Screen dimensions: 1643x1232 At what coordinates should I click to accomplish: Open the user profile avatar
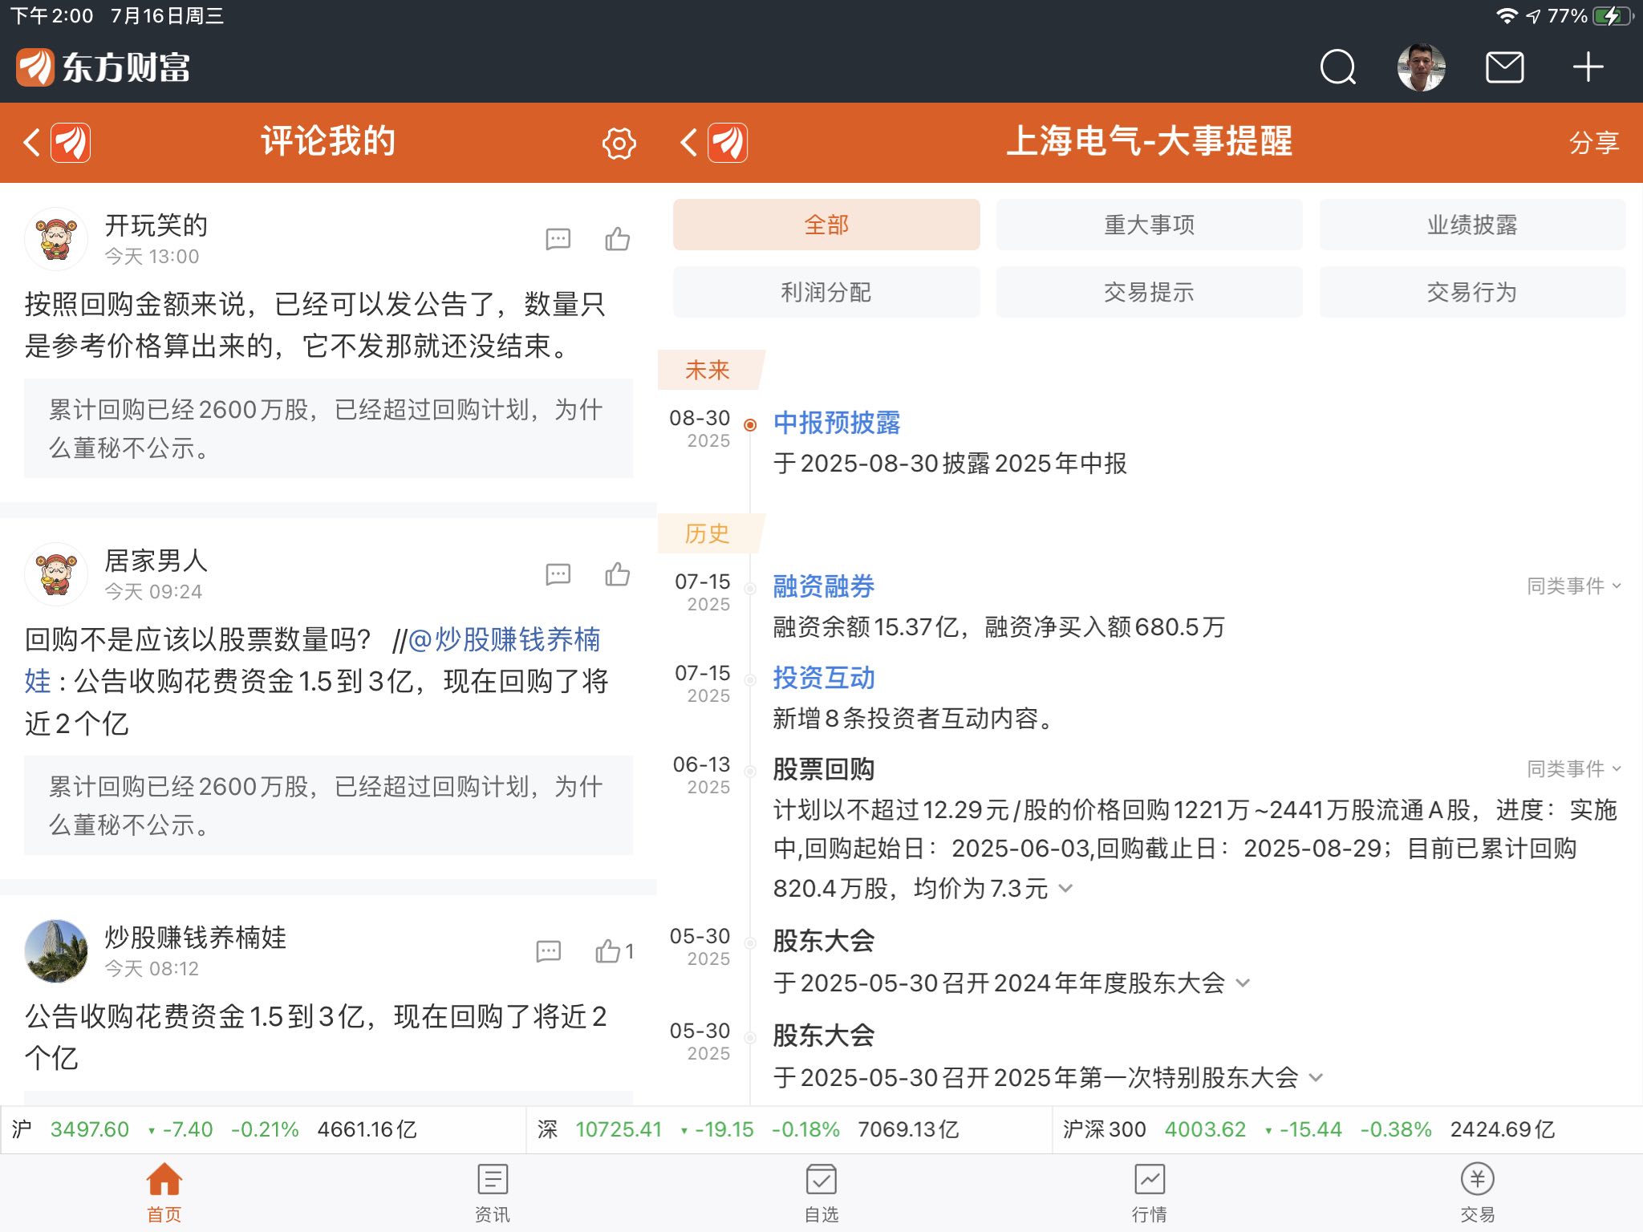click(x=1421, y=67)
